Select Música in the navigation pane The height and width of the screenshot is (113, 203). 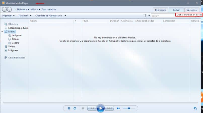tap(12, 31)
